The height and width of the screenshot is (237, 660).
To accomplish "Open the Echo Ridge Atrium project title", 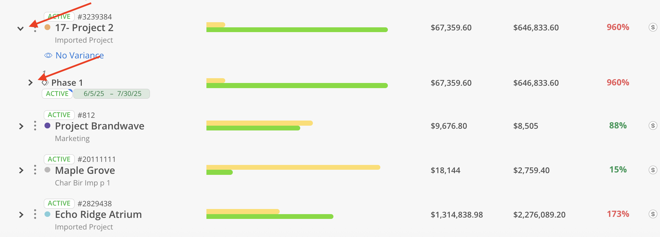I will [x=98, y=214].
